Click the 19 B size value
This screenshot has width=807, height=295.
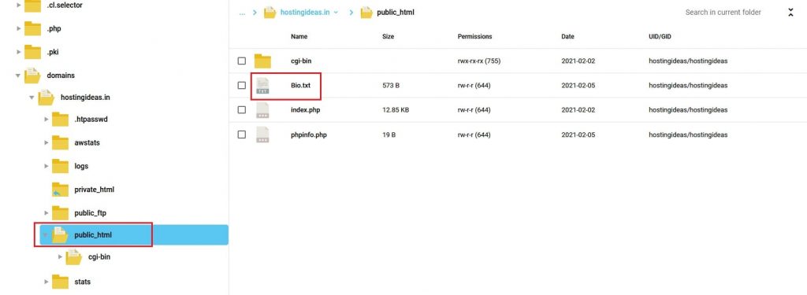tap(389, 135)
